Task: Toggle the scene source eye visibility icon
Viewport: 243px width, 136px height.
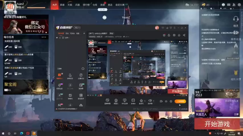Action: click(x=57, y=37)
